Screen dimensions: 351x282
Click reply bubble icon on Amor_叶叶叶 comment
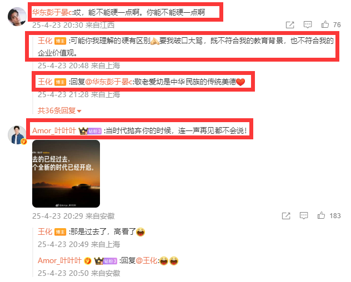[x=304, y=215]
